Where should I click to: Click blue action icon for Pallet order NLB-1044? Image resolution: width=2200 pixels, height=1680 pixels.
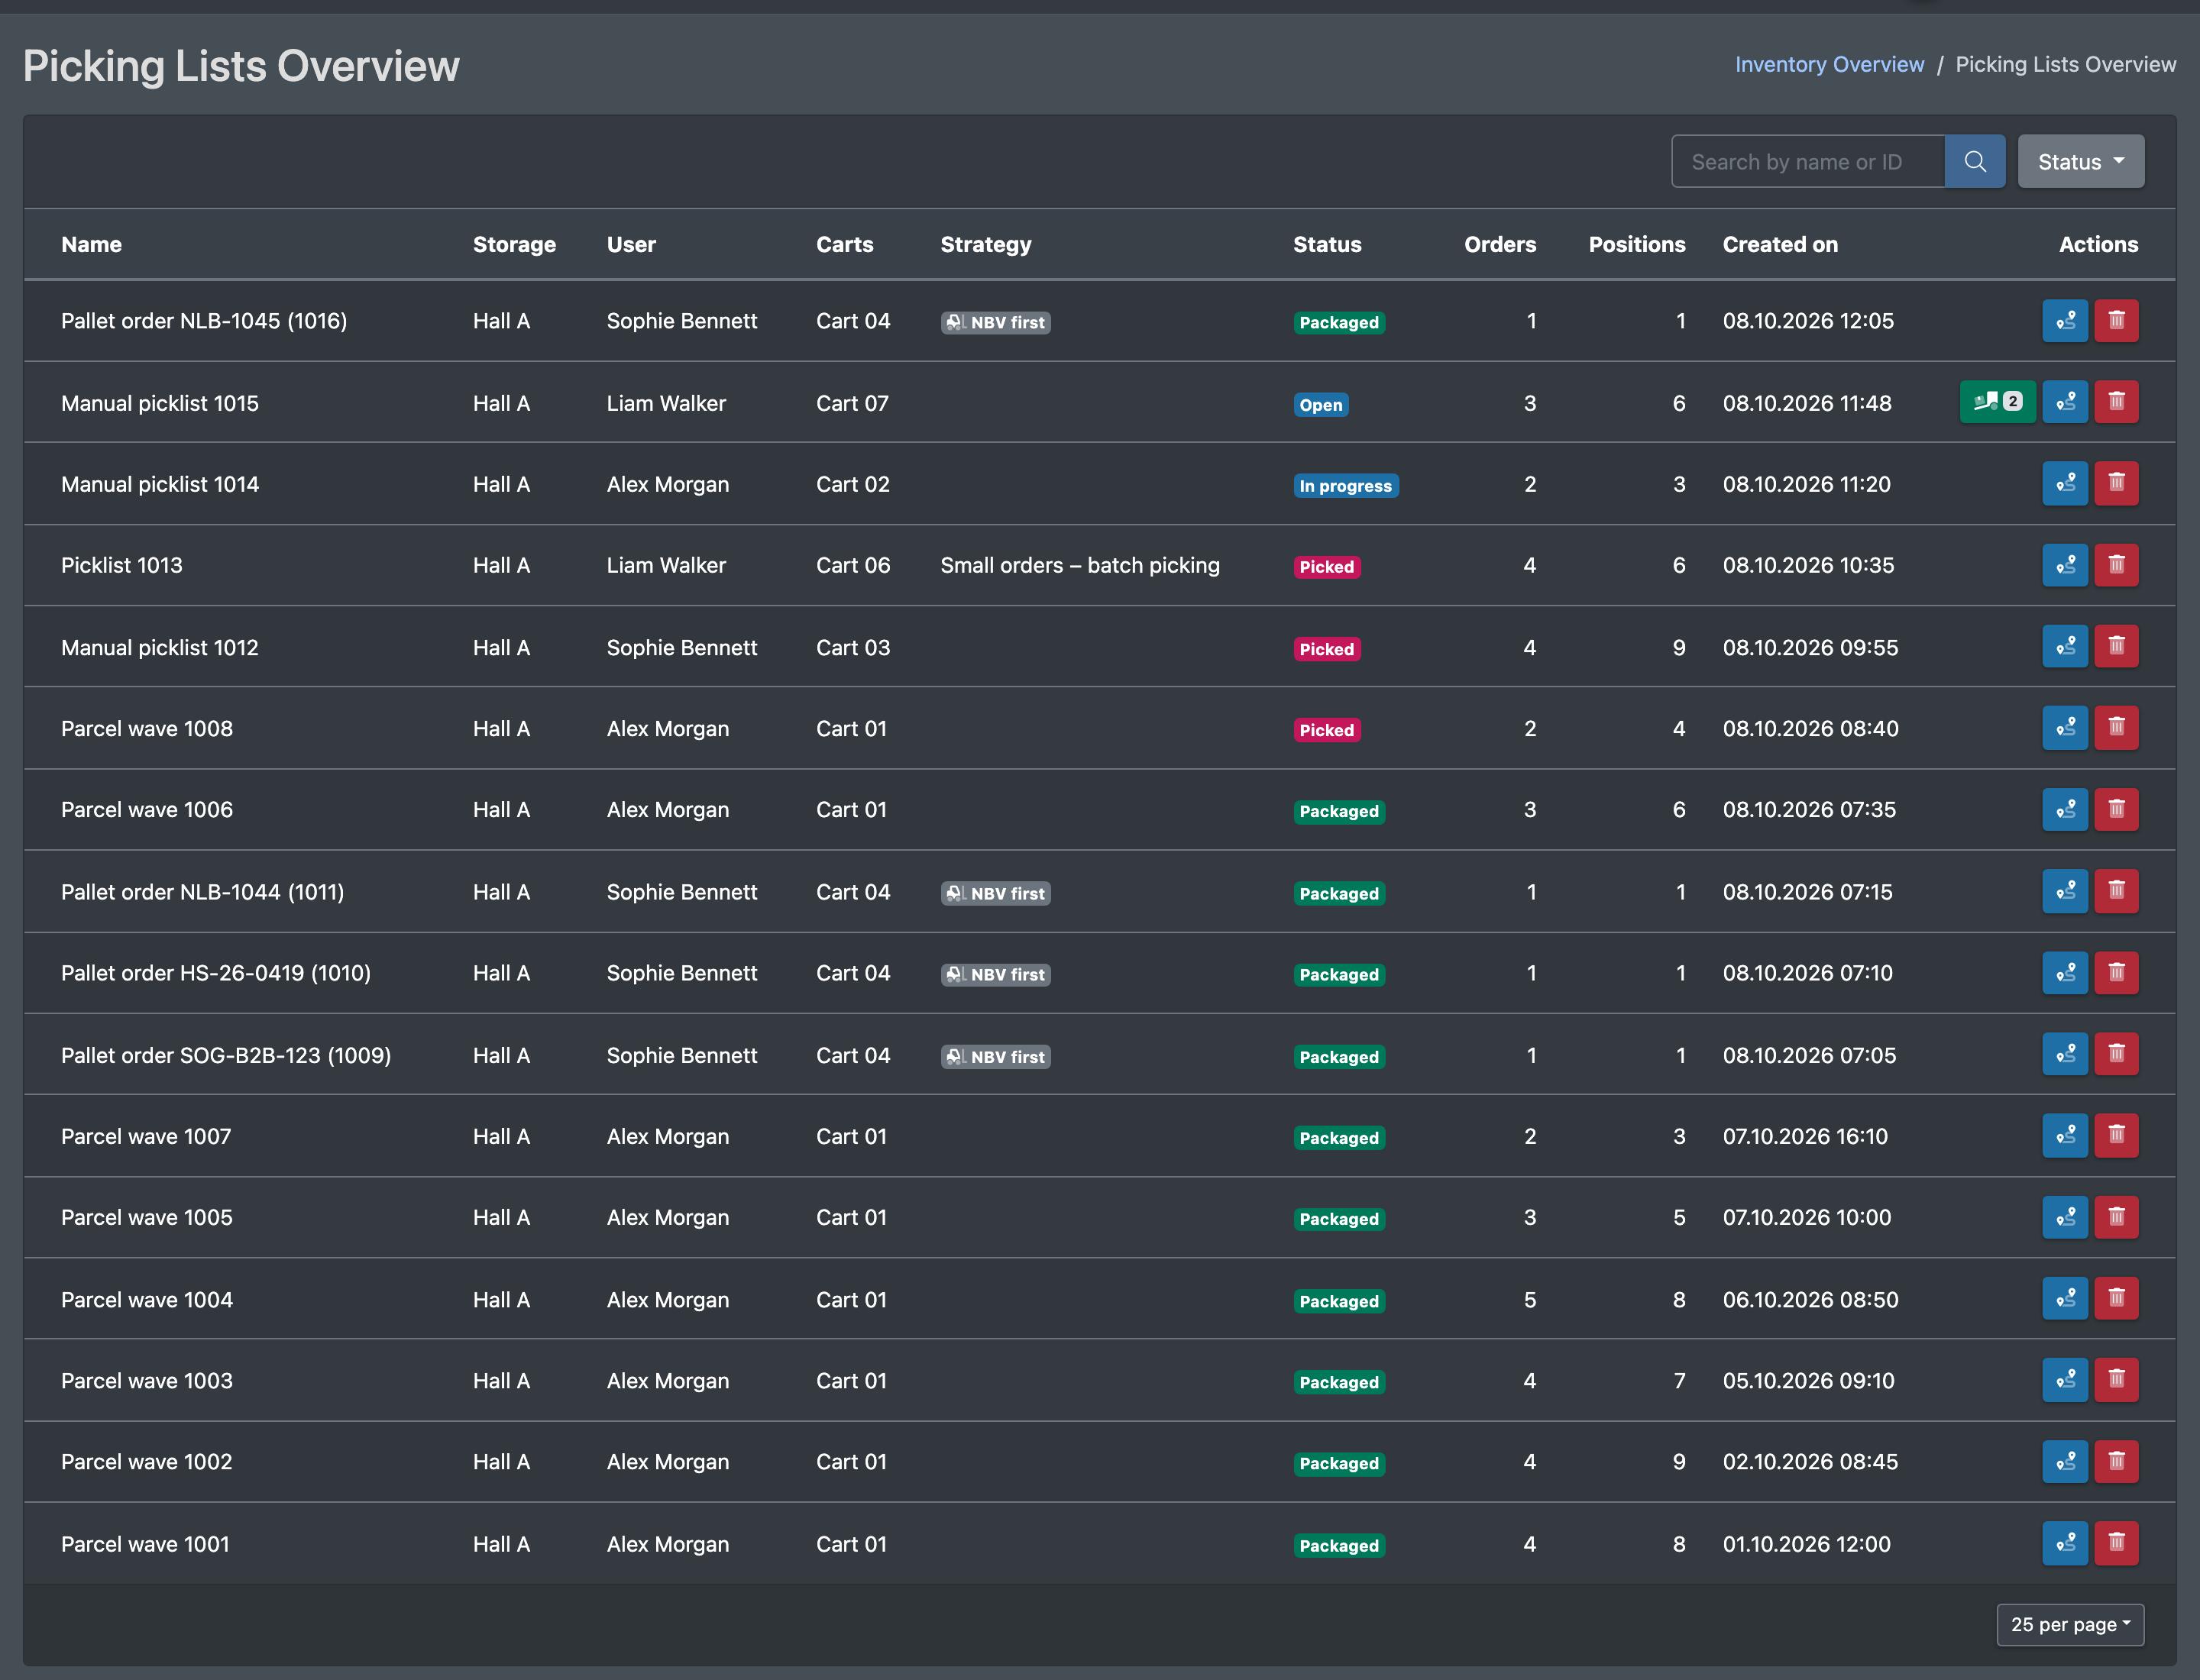pyautogui.click(x=2065, y=891)
